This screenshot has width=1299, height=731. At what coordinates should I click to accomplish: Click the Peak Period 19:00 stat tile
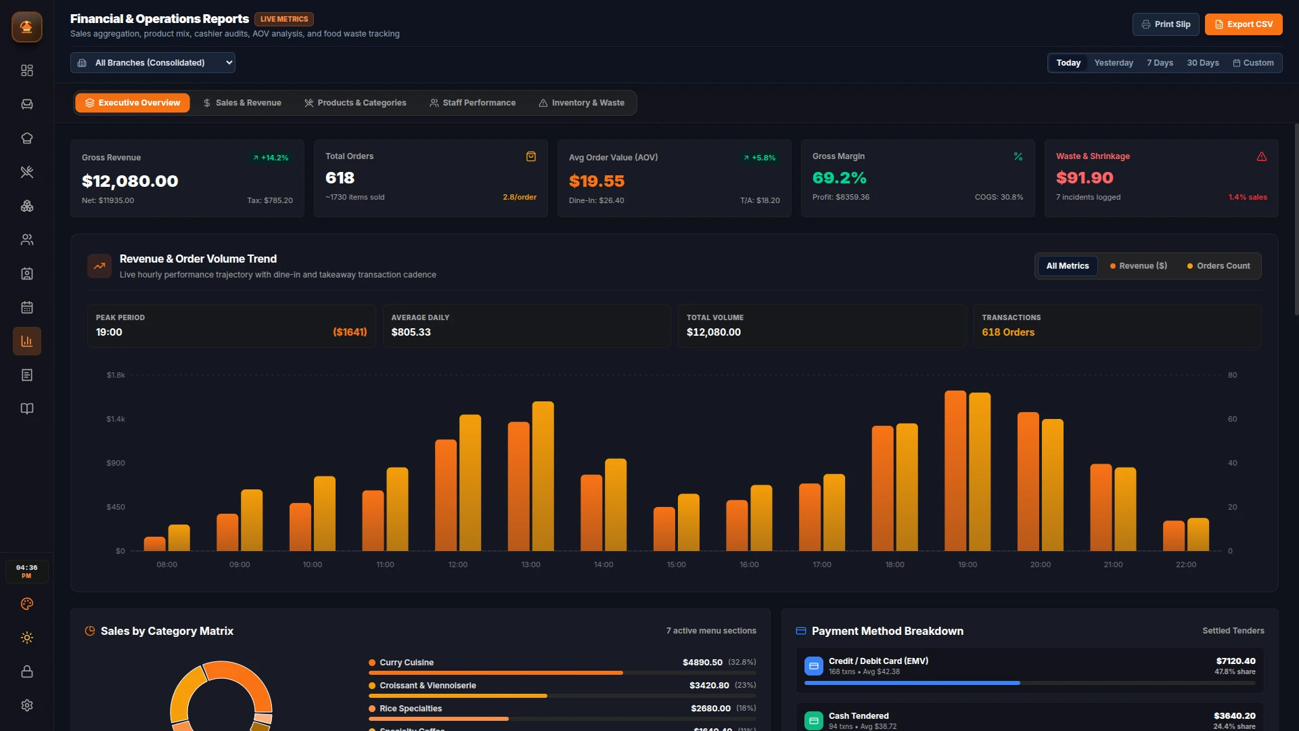pos(231,326)
